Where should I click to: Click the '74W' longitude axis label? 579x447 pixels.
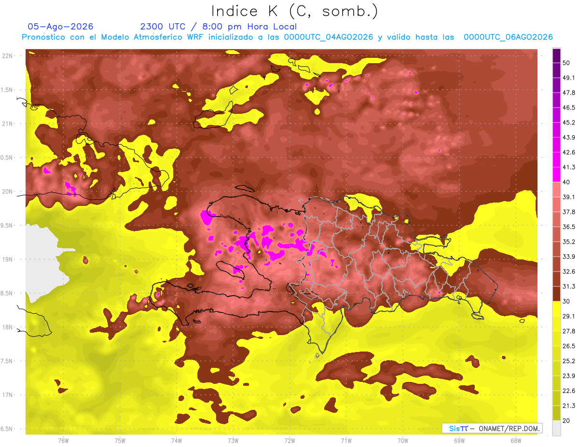177,441
